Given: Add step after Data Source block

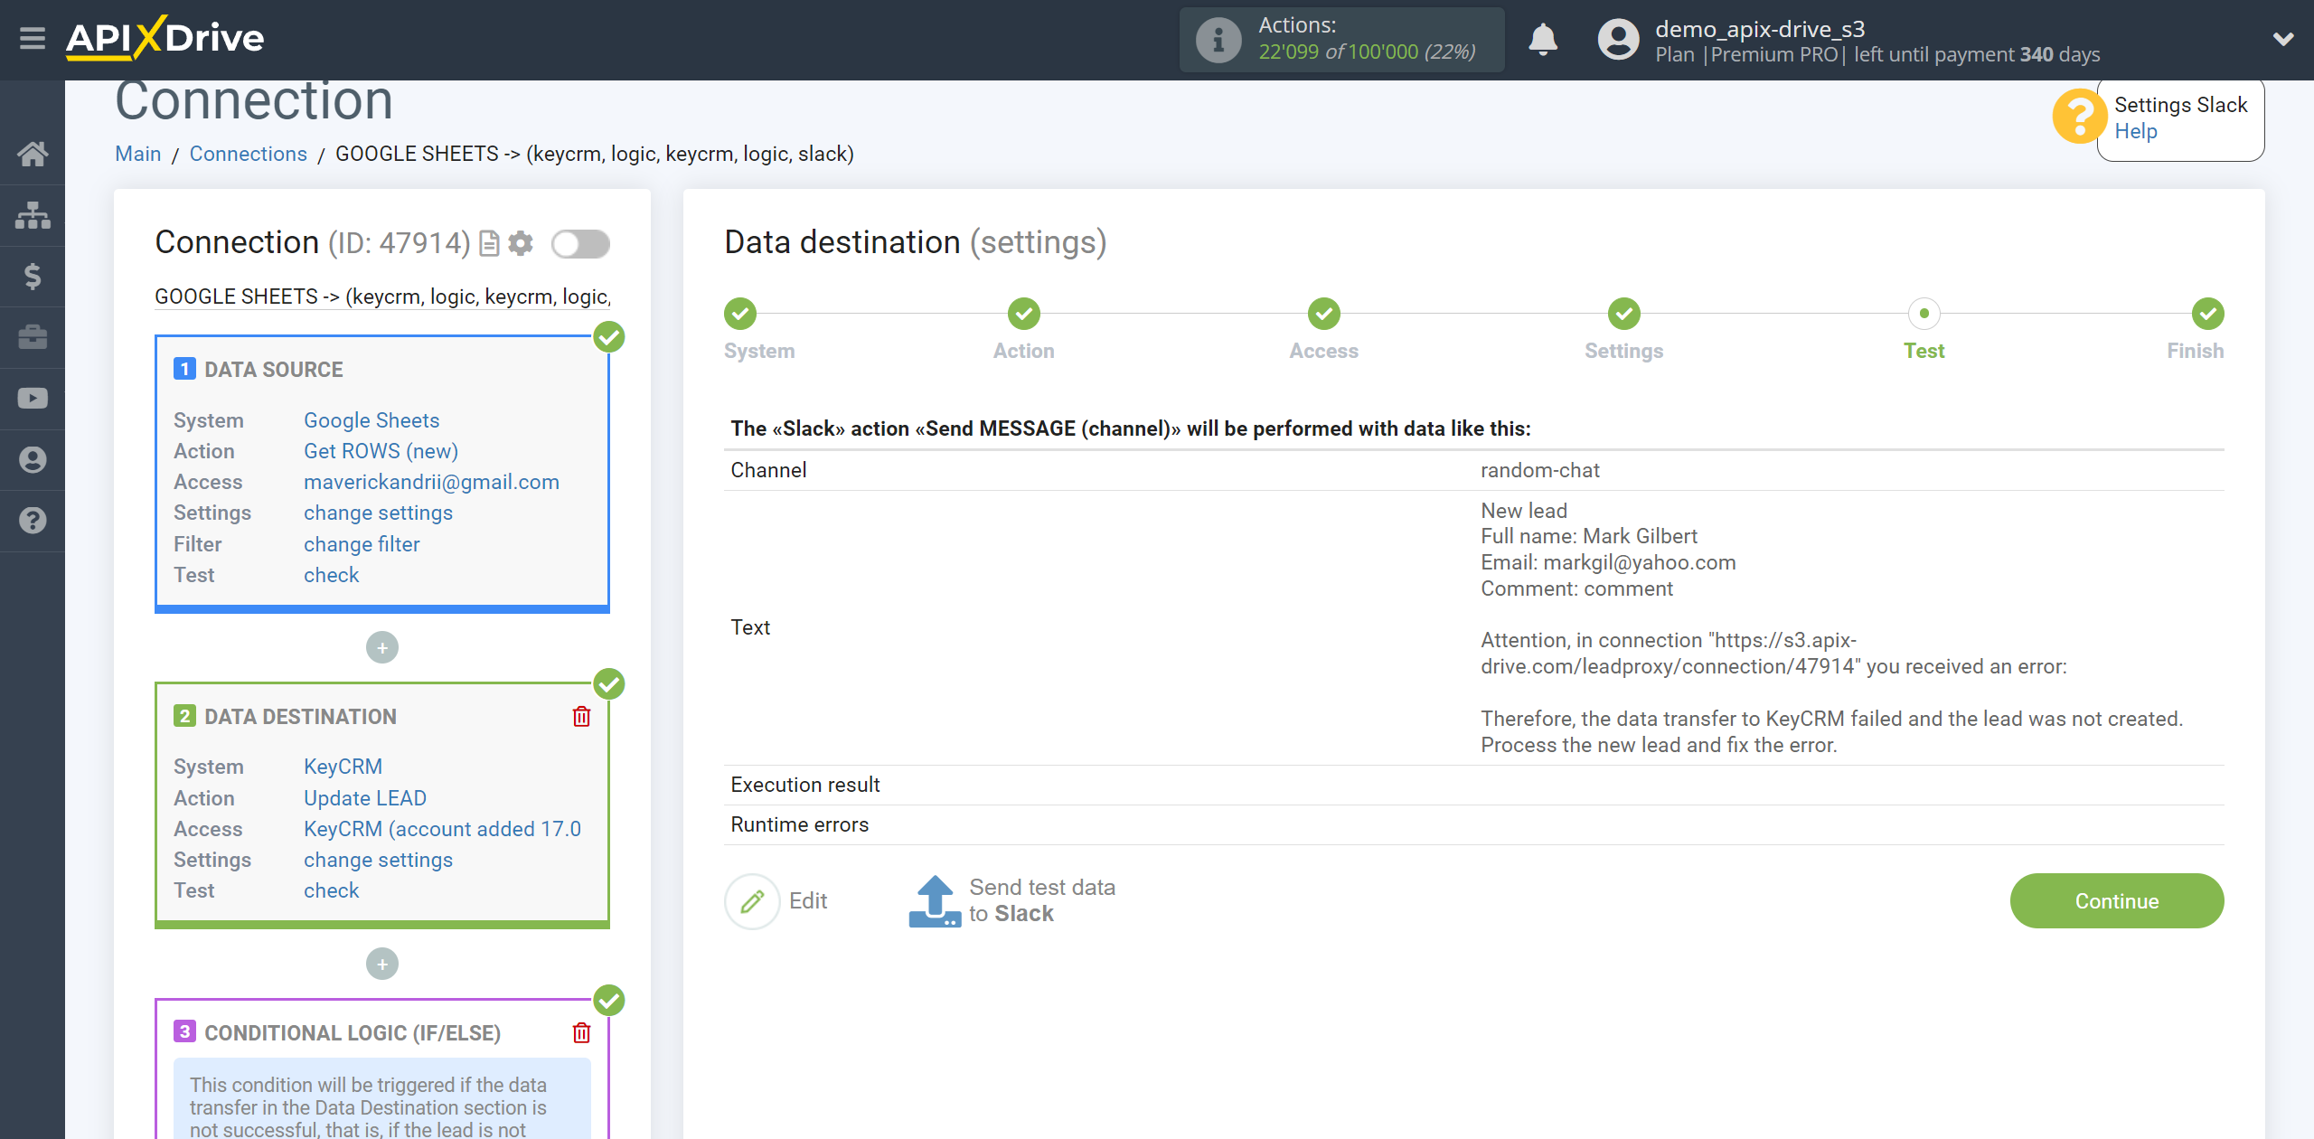Looking at the screenshot, I should (x=382, y=647).
